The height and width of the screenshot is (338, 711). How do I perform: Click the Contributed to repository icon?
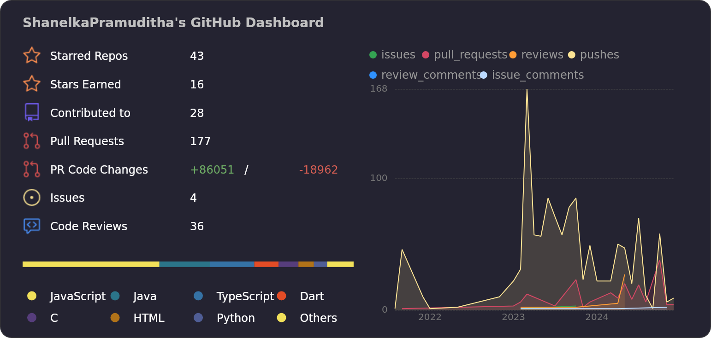pyautogui.click(x=31, y=112)
